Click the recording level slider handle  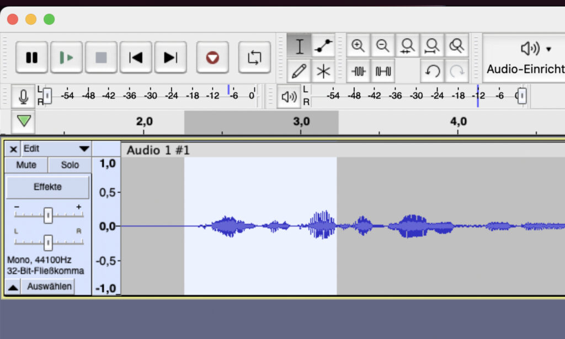[x=47, y=96]
